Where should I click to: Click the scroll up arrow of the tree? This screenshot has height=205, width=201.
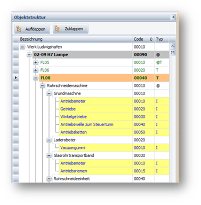[172, 46]
